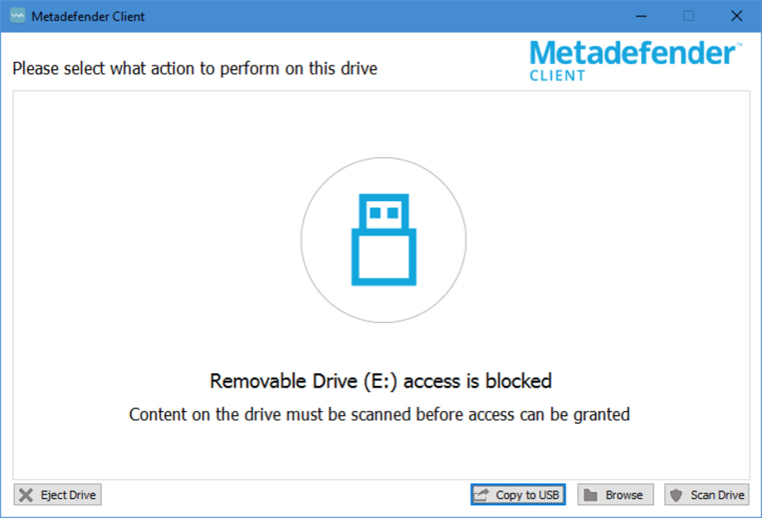Image resolution: width=762 pixels, height=518 pixels.
Task: Click the 'Content on the drive must be scanned' text
Action: click(x=379, y=414)
